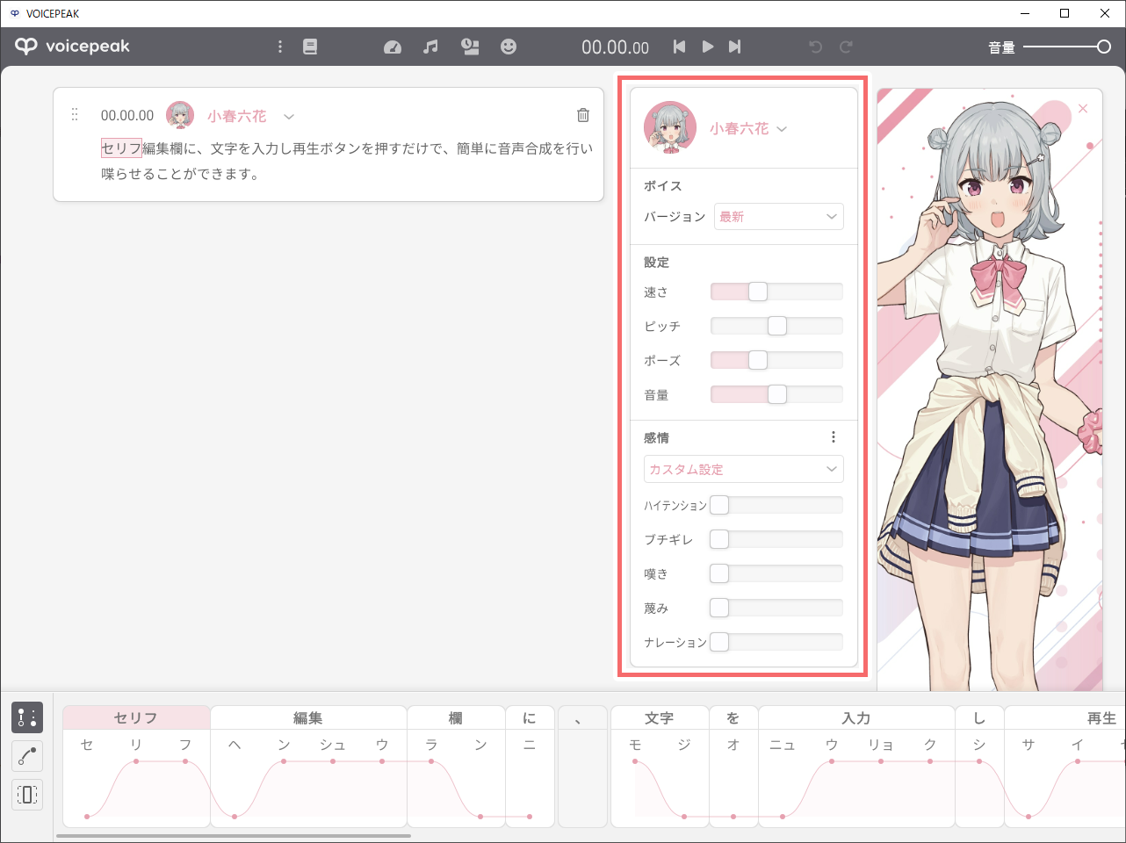
Task: Select the セリフ word segment tab
Action: [136, 717]
